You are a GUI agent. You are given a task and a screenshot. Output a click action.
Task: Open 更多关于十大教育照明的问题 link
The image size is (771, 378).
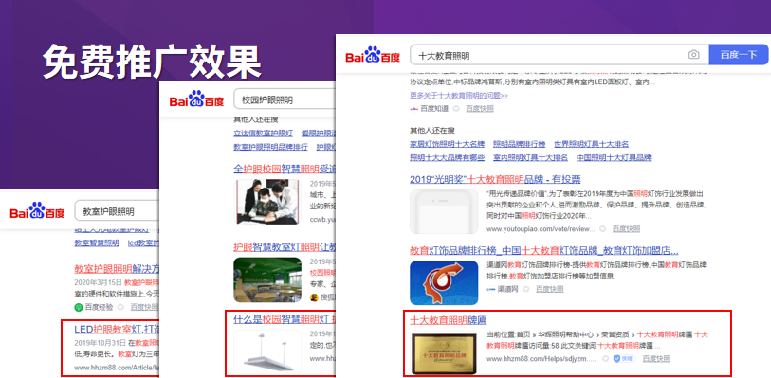point(459,96)
